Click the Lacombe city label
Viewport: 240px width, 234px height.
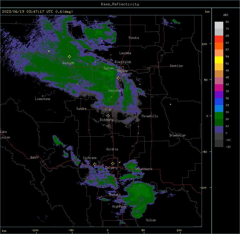point(125,53)
